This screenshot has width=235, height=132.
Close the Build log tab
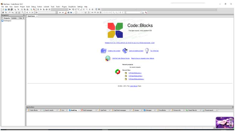pos(79,110)
